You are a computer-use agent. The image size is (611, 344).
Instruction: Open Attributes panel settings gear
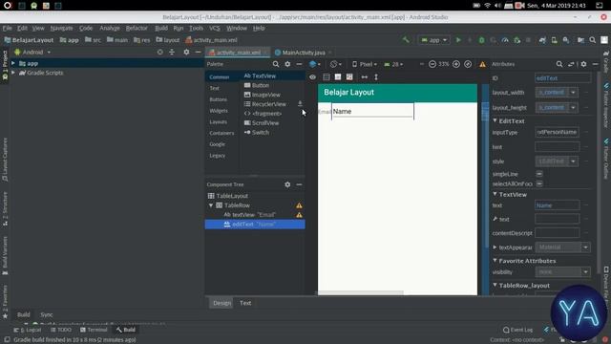tap(583, 64)
